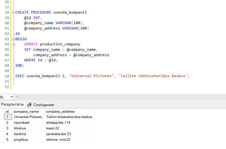Select the ehitajaj tee 114 cell
This screenshot has height=149, width=226.
pos(69,123)
